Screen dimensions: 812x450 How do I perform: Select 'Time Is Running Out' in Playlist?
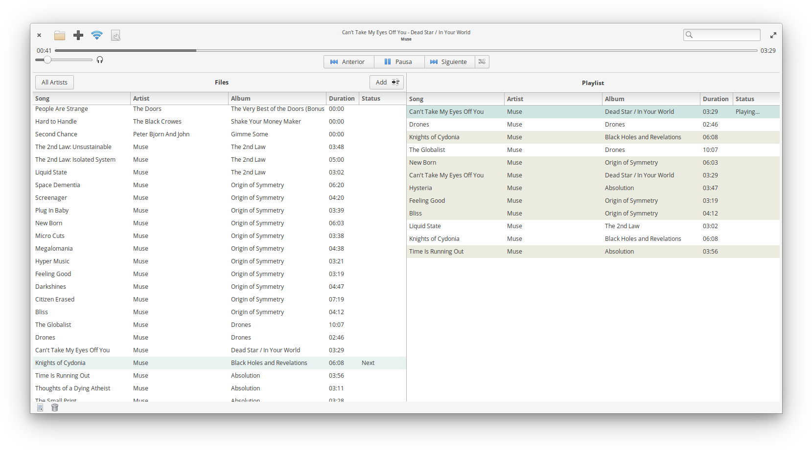tap(593, 252)
